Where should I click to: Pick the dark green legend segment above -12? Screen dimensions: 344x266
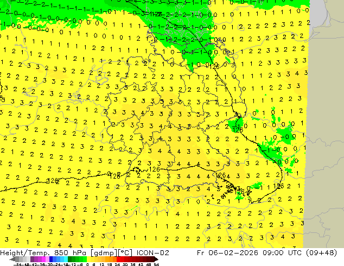coord(70,259)
